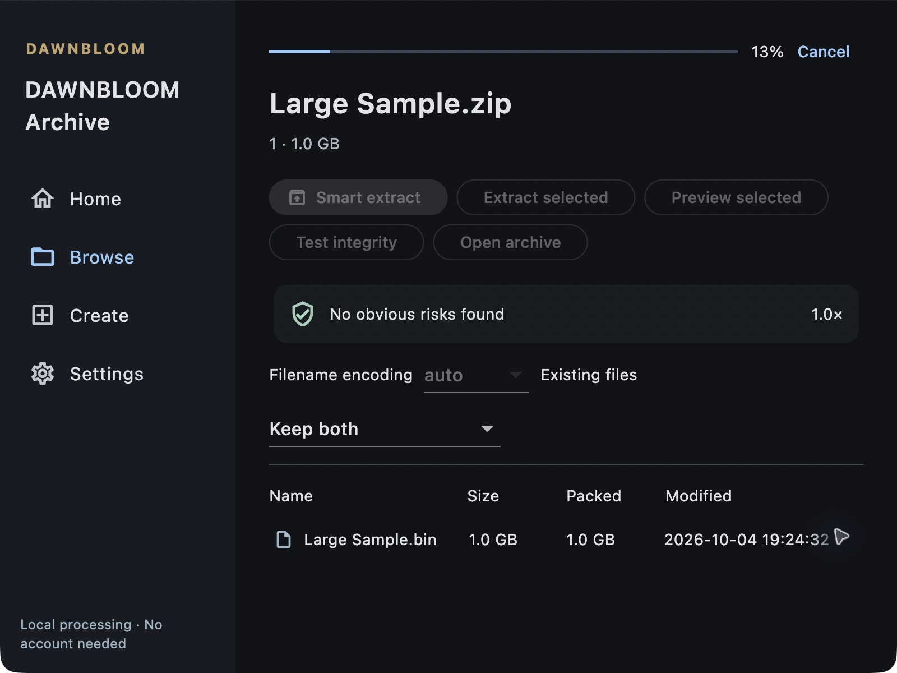This screenshot has height=673, width=897.
Task: Run Test integrity on the archive
Action: coord(346,242)
